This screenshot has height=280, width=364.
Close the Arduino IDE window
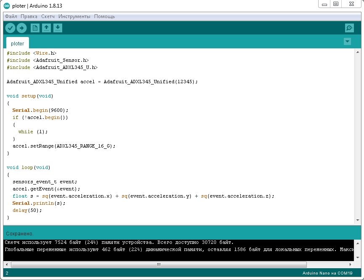(x=351, y=4)
